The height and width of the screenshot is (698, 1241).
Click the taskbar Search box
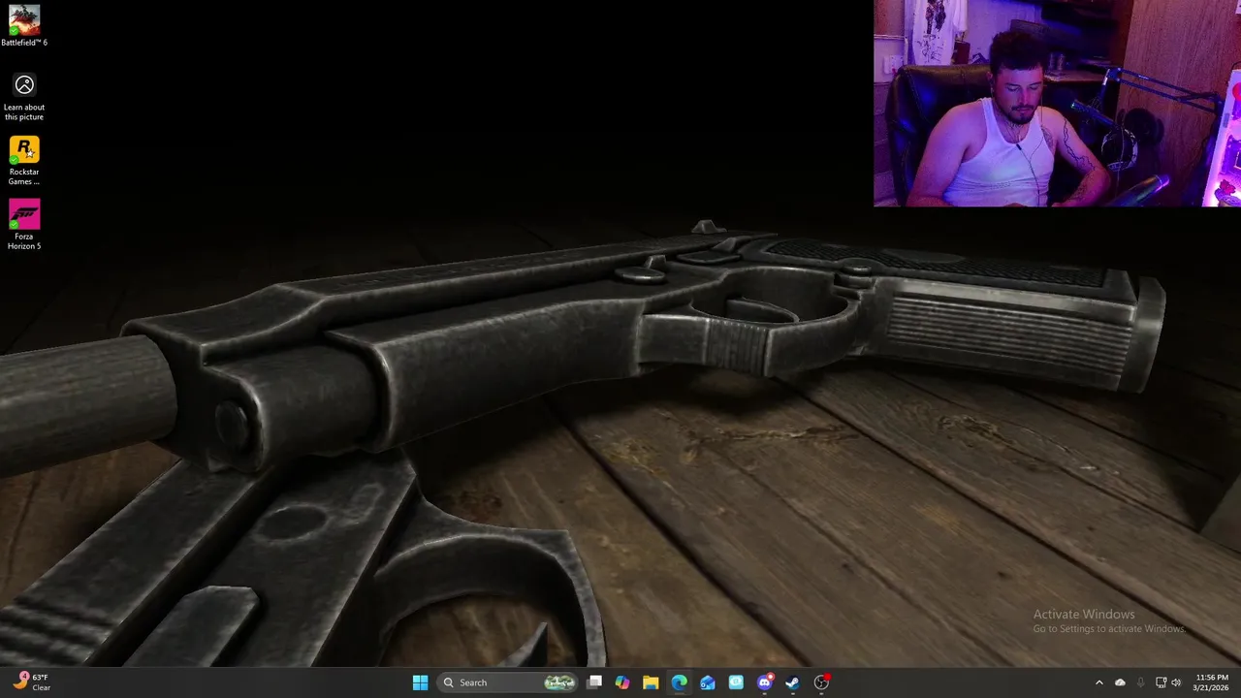(508, 682)
